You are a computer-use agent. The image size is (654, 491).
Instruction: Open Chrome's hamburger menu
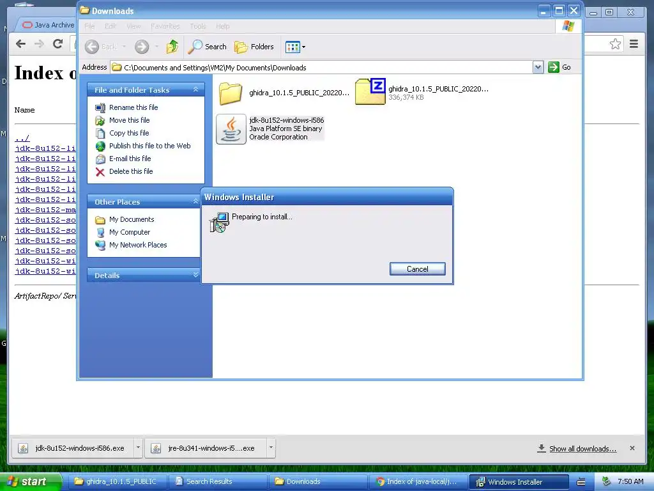[634, 44]
